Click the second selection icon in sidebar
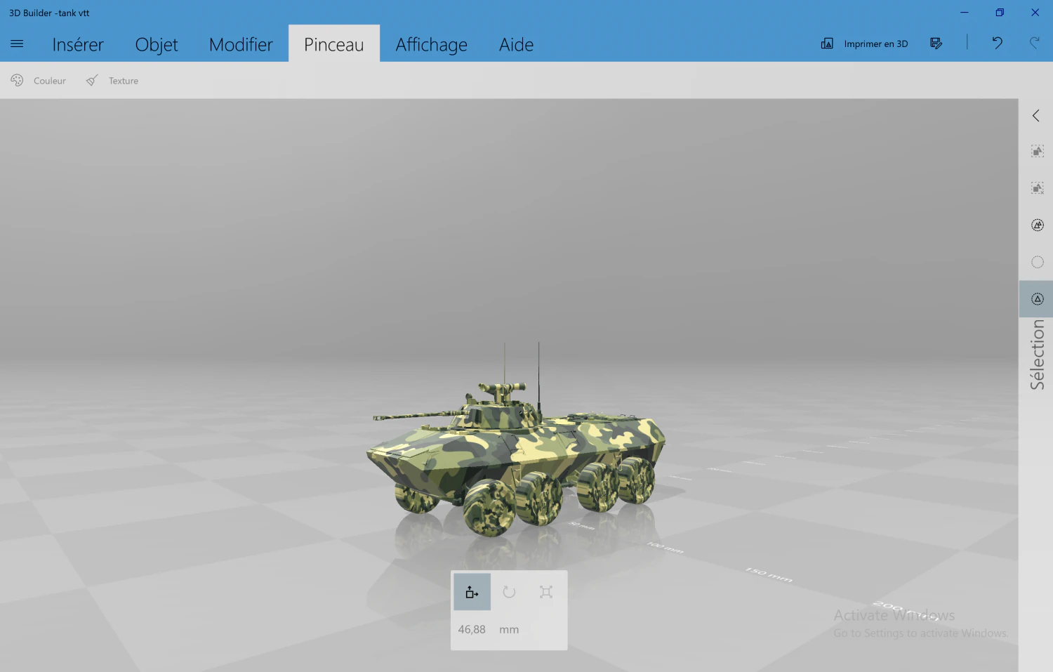Viewport: 1053px width, 672px height. pyautogui.click(x=1038, y=188)
